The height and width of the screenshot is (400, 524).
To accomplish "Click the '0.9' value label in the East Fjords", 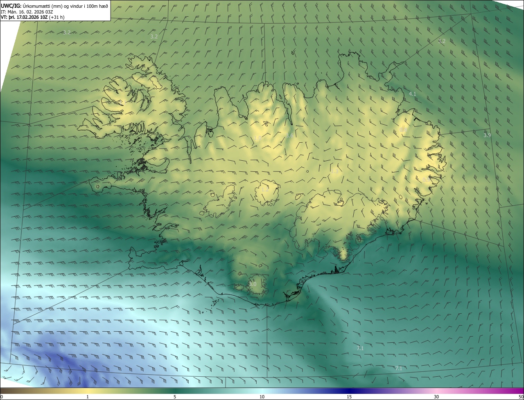I will click(x=426, y=180).
